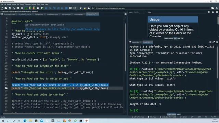Open the Windows Start menu
The width and height of the screenshot is (219, 123).
click(2, 121)
